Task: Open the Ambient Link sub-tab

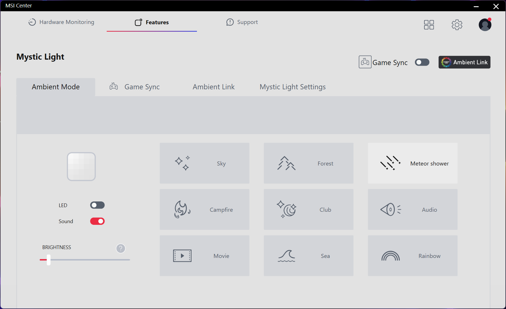Action: [214, 87]
